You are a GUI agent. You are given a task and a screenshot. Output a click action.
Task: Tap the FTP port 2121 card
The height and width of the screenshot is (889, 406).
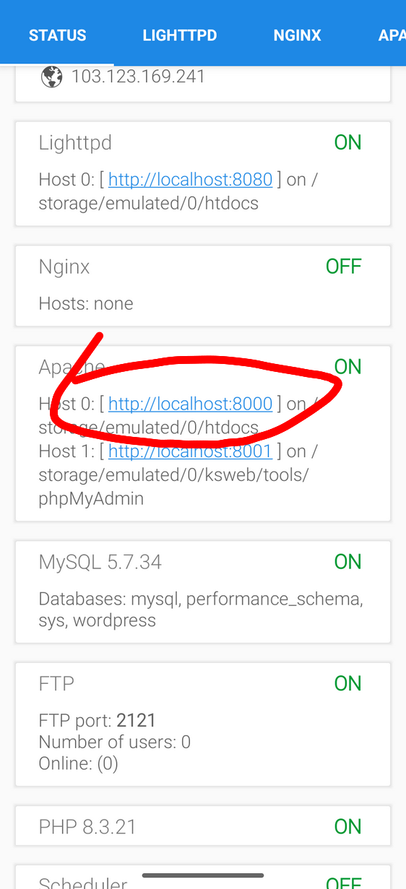(x=203, y=724)
